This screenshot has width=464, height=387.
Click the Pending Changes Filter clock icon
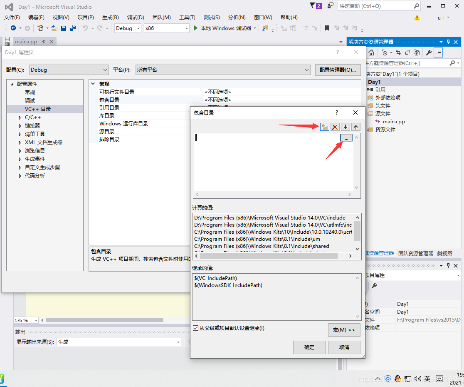tap(385, 52)
